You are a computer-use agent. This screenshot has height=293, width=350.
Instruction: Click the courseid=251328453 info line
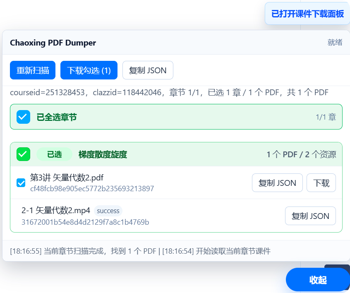pos(169,92)
